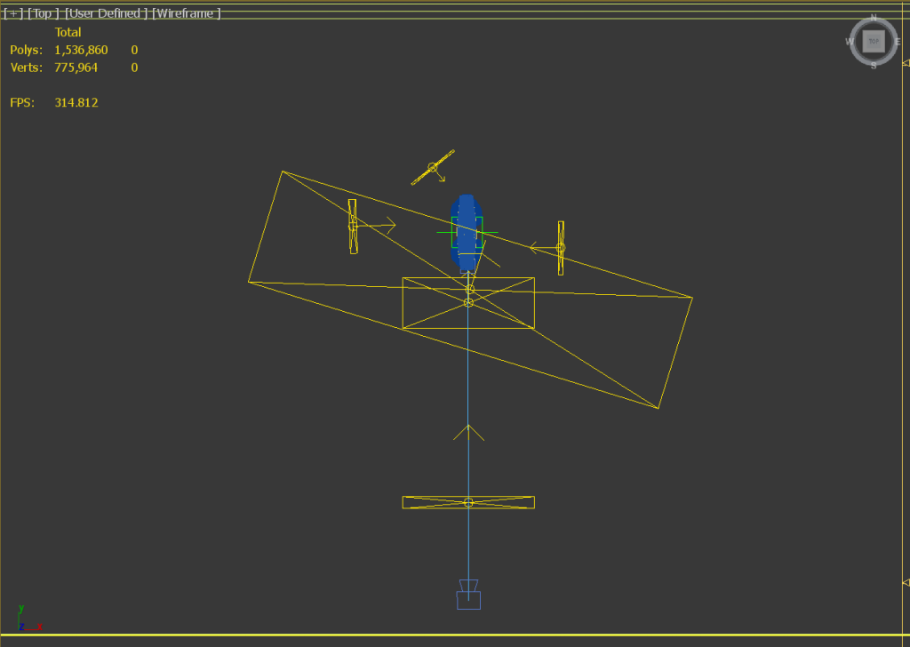Open the [Wireframe] shading viewport menu
910x647 pixels.
click(187, 13)
